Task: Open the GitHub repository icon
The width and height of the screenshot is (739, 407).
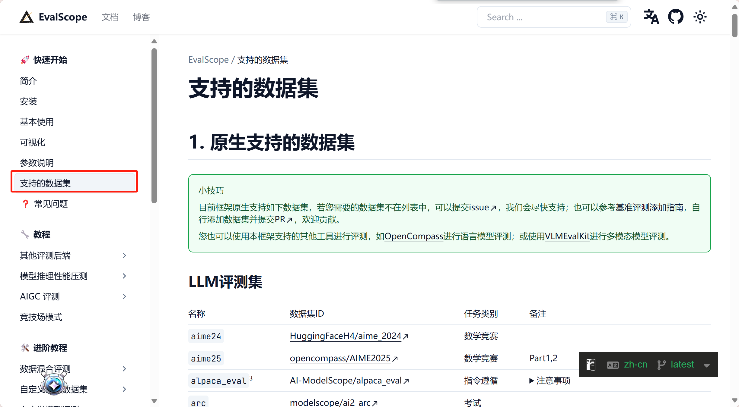Action: 676,17
